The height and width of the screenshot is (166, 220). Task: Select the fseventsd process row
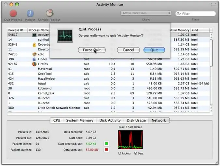[x=108, y=69]
